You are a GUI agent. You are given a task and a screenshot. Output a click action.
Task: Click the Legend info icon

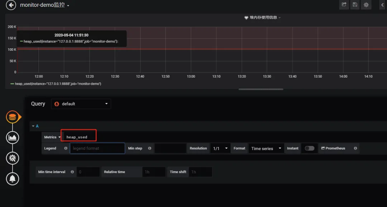tap(66, 148)
